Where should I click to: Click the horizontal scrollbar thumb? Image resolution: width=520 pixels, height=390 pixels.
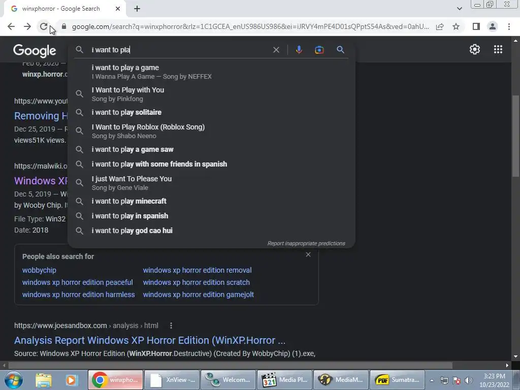(x=231, y=366)
